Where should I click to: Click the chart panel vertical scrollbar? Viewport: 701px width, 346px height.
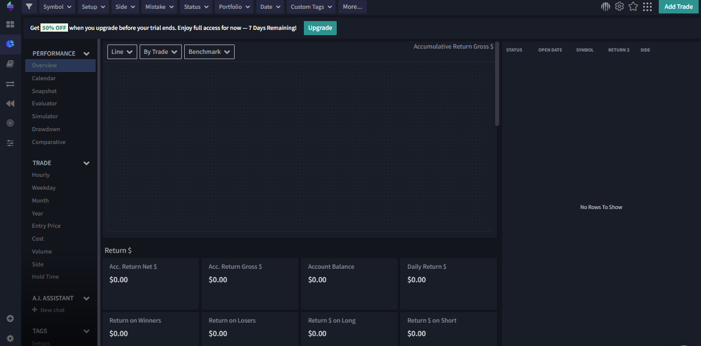point(497,84)
